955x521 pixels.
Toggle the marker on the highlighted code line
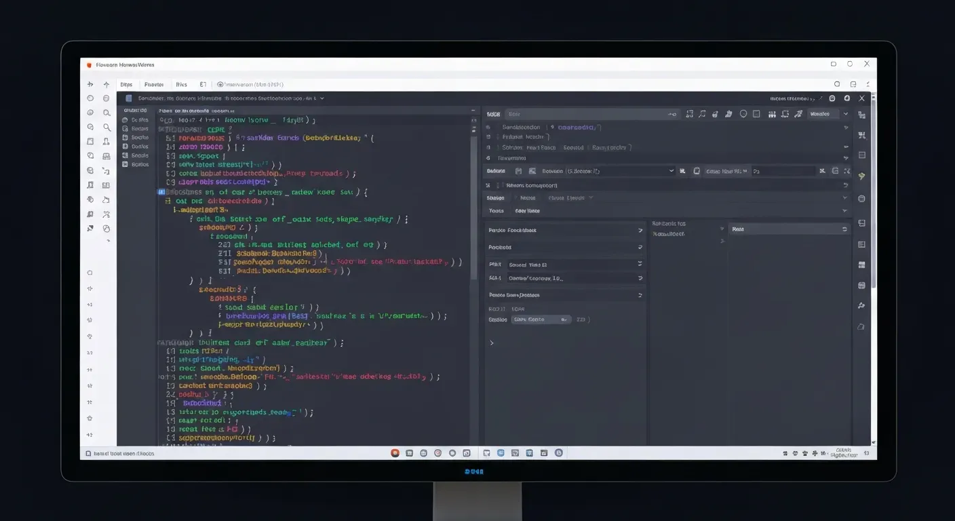160,192
